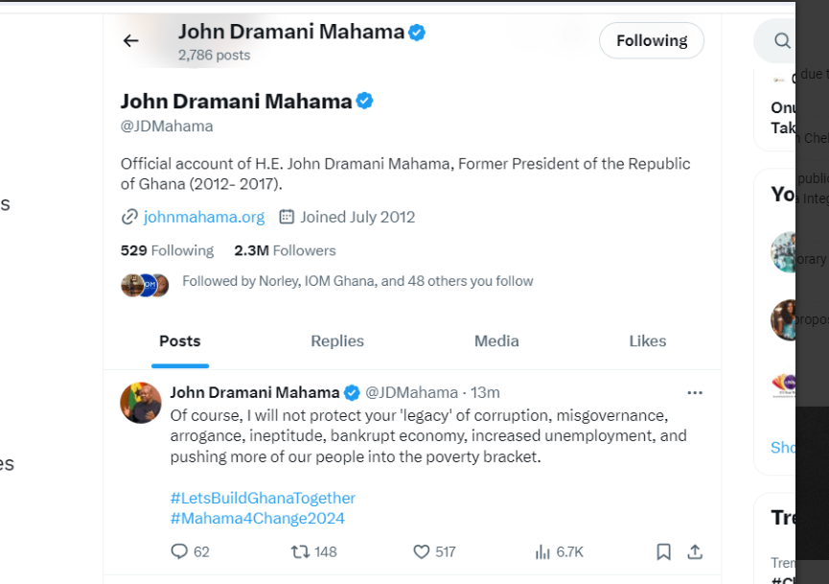Select the Likes tab
Screen dimensions: 829x584
[648, 341]
